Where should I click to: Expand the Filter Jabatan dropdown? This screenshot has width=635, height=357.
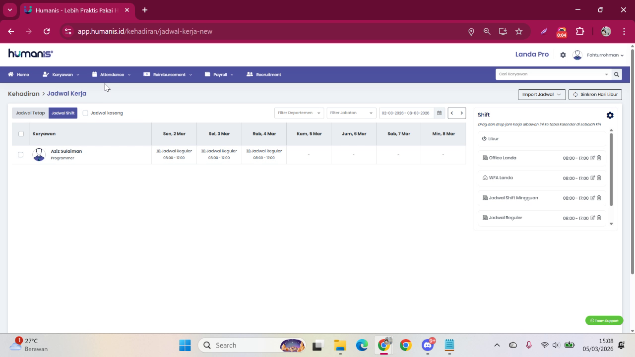click(x=351, y=113)
